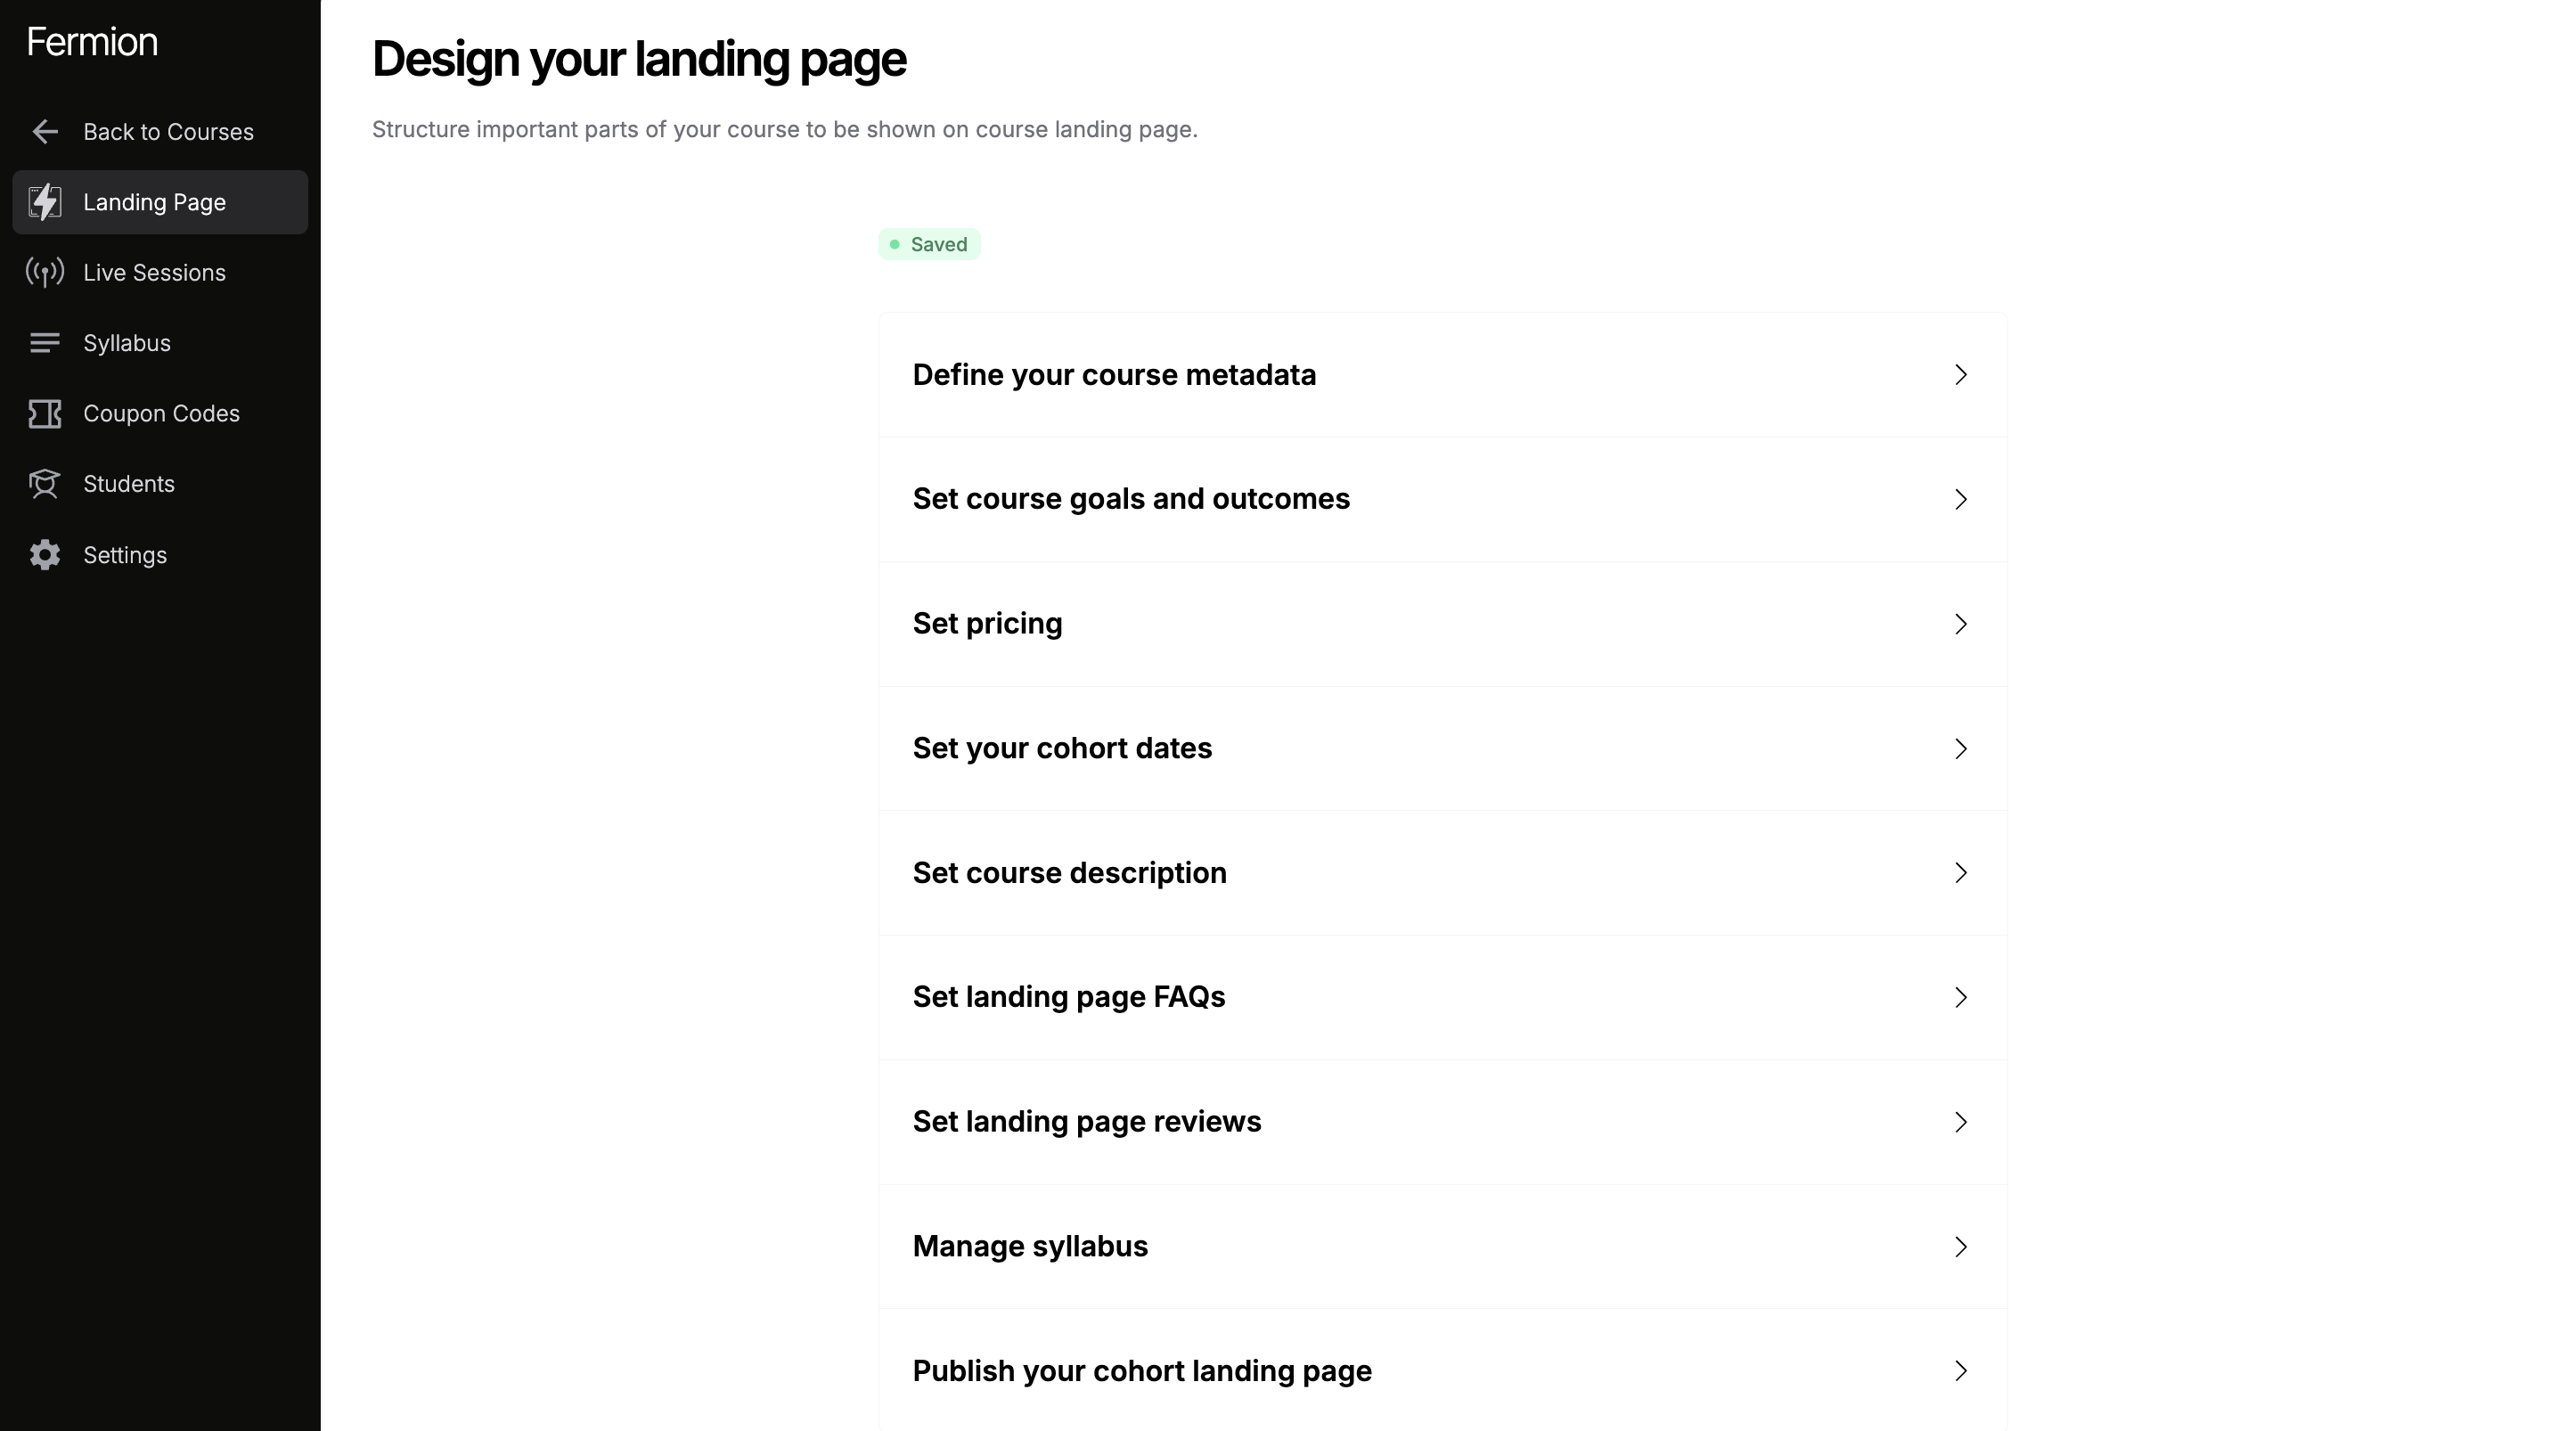
Task: Click the Coupon Codes ticket icon
Action: [45, 413]
